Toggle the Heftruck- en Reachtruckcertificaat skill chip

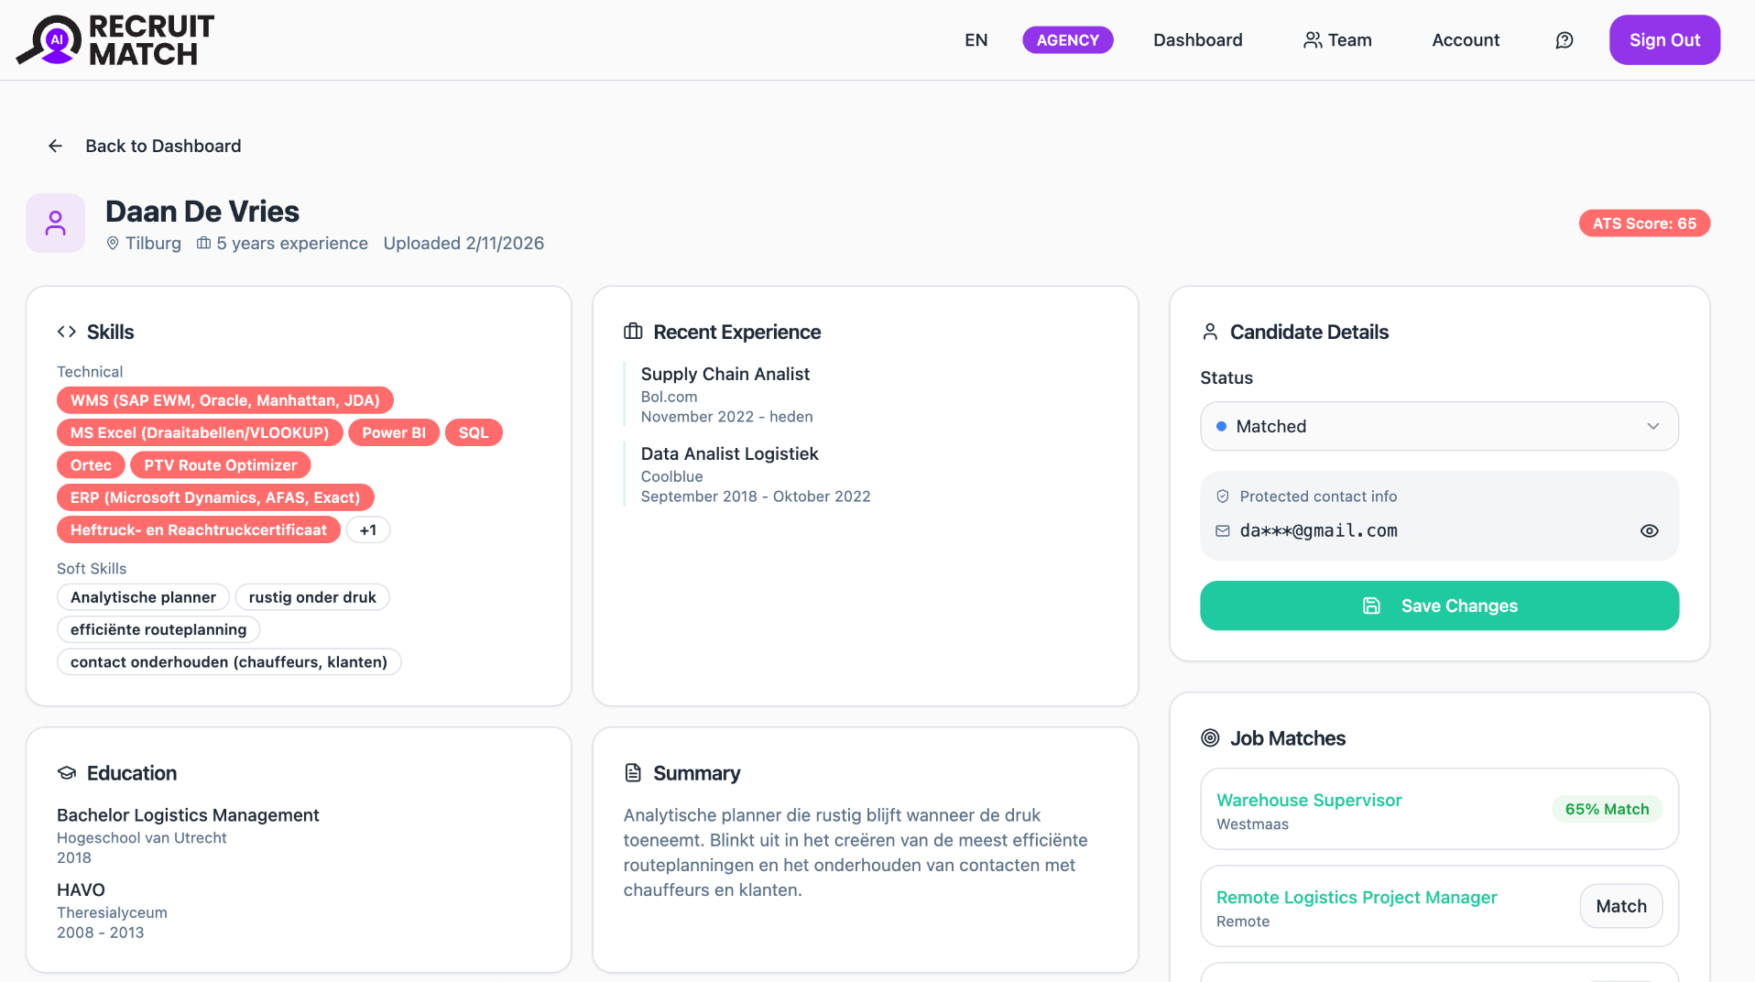click(x=198, y=529)
